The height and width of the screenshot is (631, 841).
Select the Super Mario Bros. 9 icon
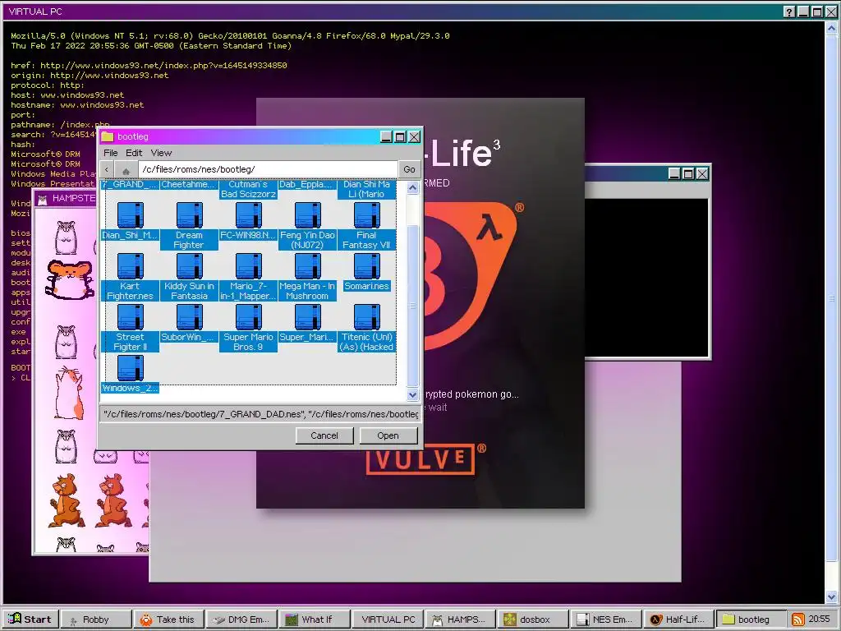(248, 317)
